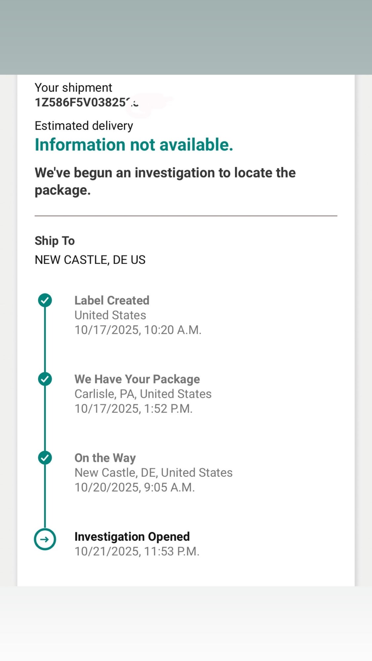The height and width of the screenshot is (661, 372).
Task: Click the 'Label Created' step title
Action: (x=112, y=300)
